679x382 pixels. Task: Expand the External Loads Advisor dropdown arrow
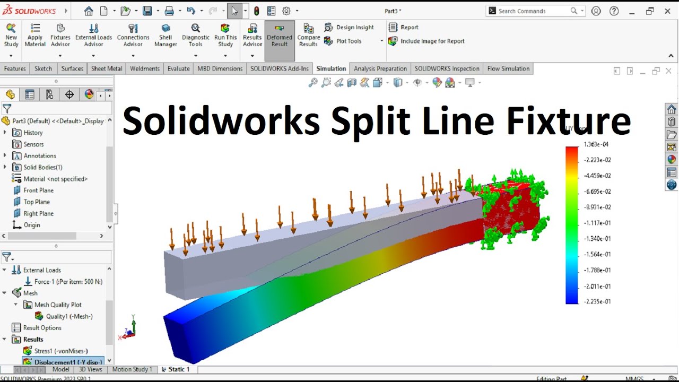pos(93,56)
